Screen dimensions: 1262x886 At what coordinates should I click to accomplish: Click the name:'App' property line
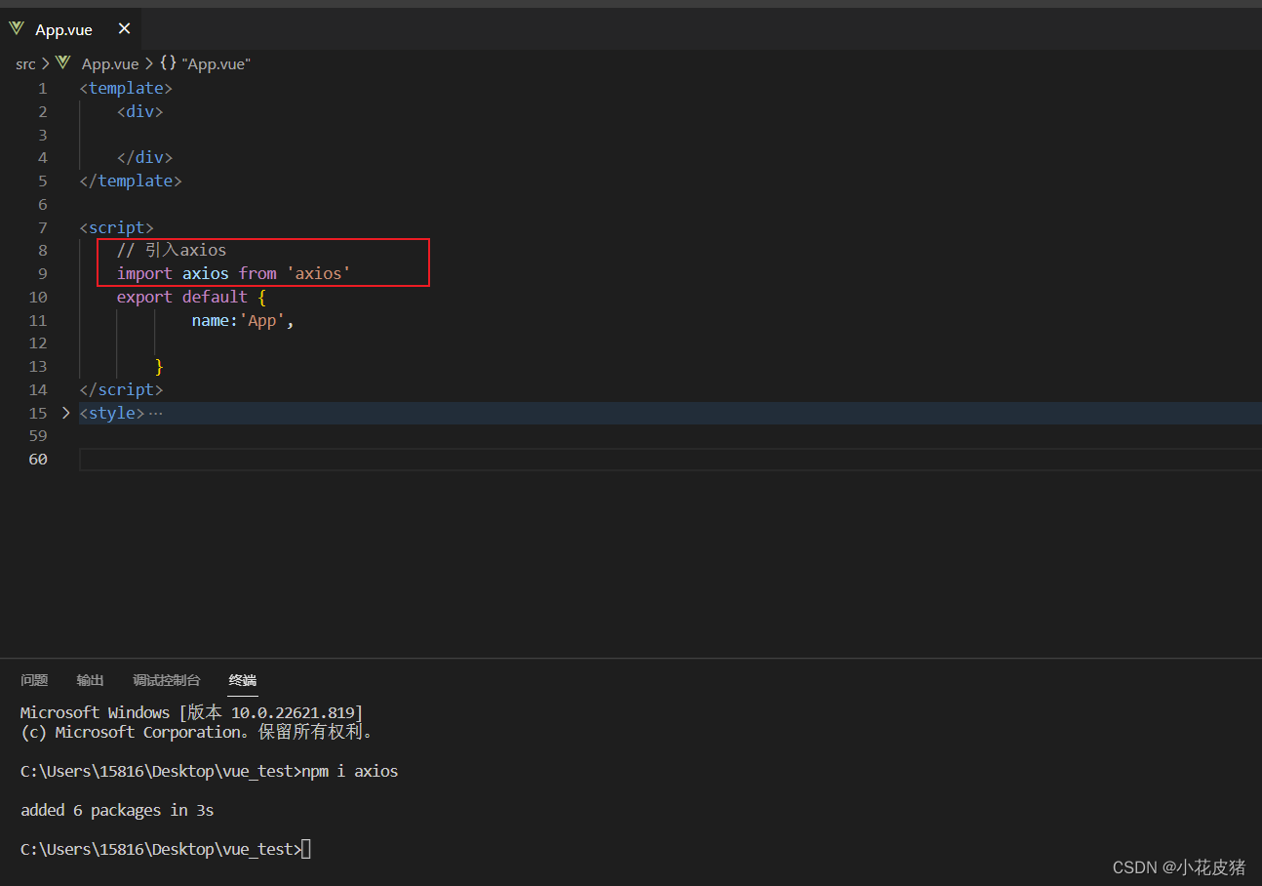[x=243, y=320]
